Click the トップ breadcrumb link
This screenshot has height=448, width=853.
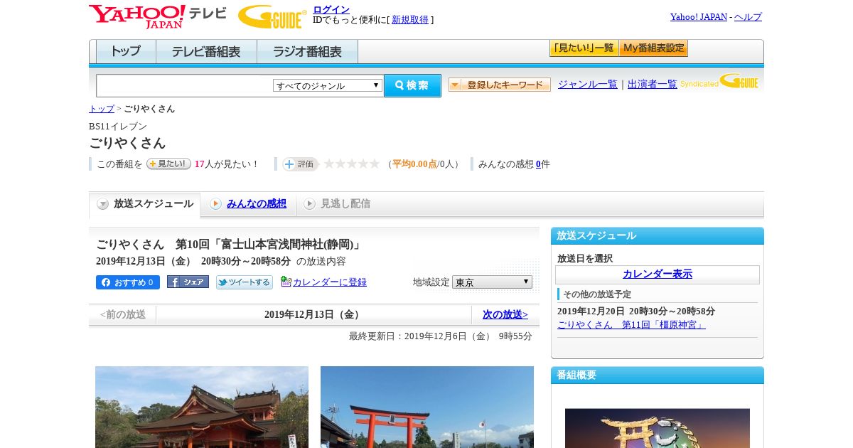(x=102, y=109)
